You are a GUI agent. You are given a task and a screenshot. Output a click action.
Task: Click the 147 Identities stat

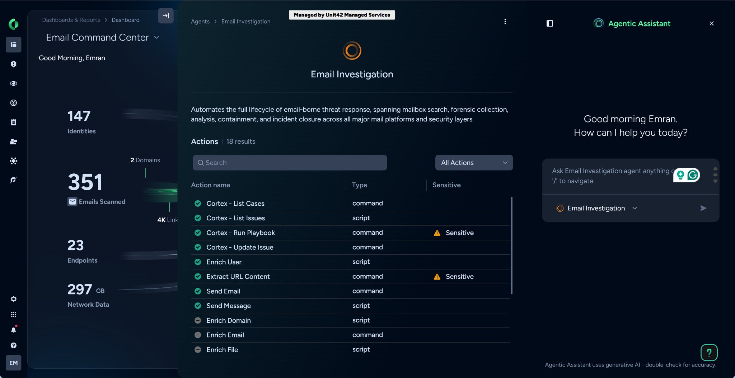tap(81, 121)
